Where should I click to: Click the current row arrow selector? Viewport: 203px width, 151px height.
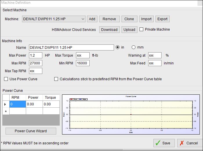tap(6, 104)
